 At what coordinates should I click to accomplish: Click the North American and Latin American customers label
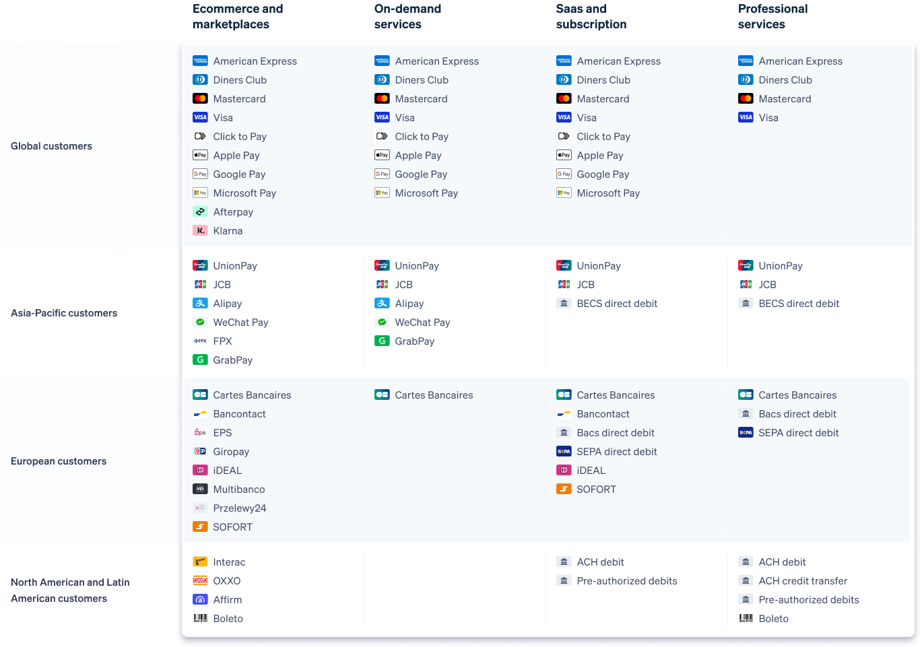coord(70,590)
